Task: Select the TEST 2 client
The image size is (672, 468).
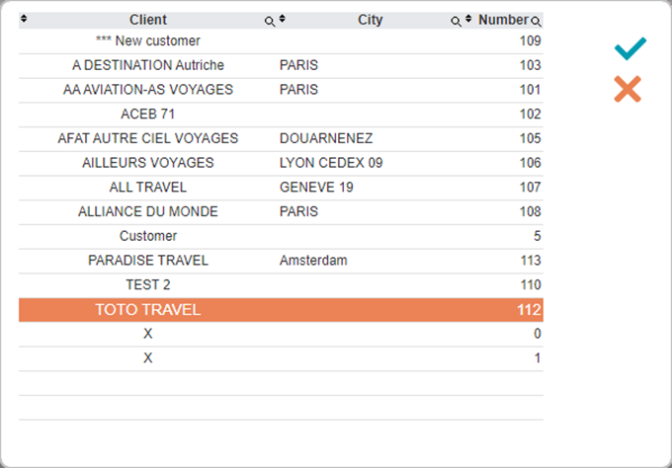Action: 281,285
